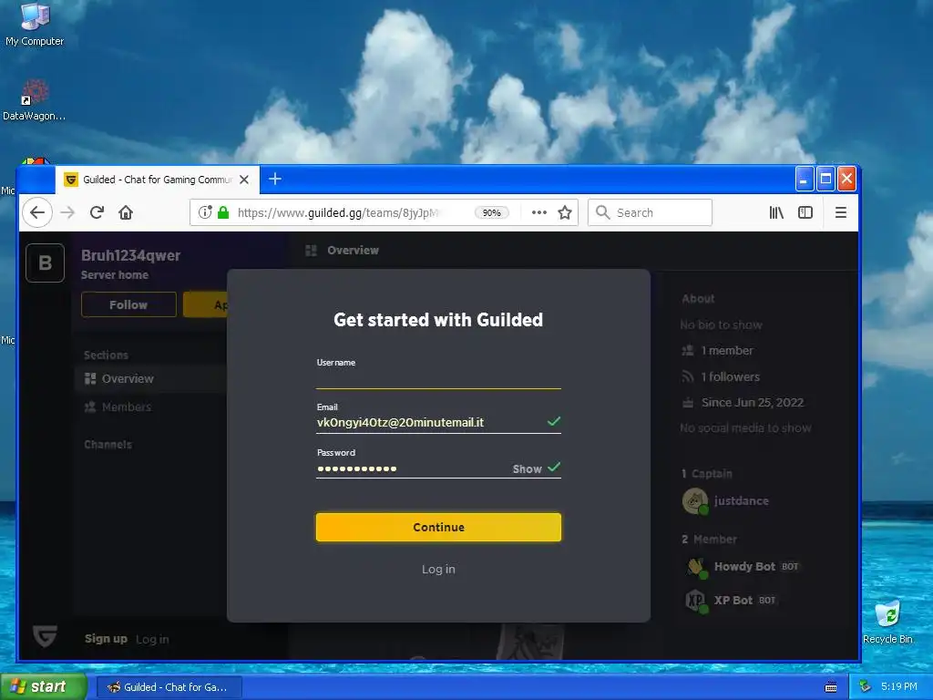Click the Username field
The height and width of the screenshot is (700, 933).
click(438, 378)
